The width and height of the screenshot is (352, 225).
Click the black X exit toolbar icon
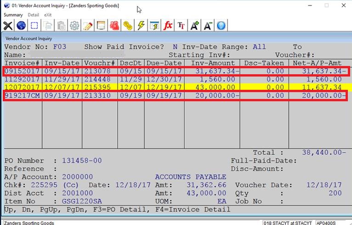8,26
